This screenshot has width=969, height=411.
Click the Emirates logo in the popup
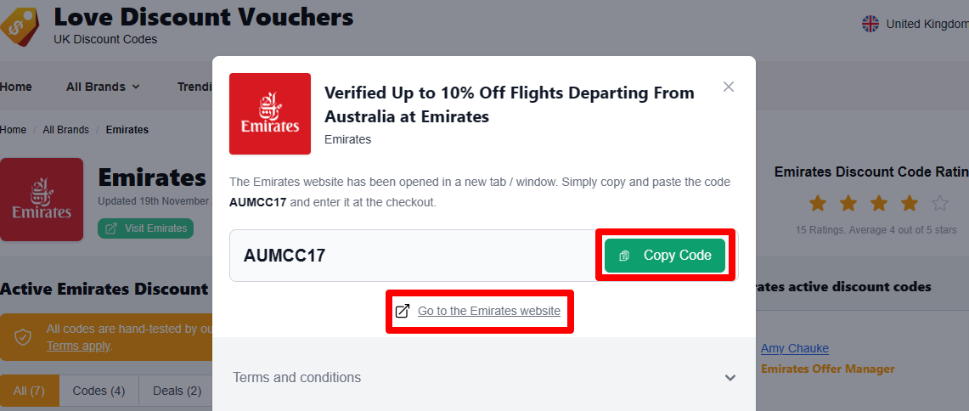tap(270, 114)
